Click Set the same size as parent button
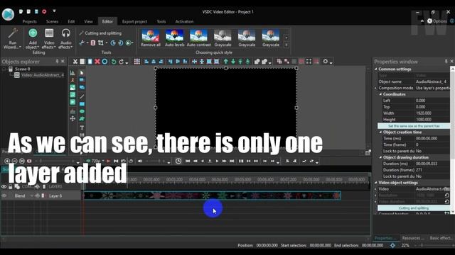Screen dimensions: 455x255 pos(414,126)
